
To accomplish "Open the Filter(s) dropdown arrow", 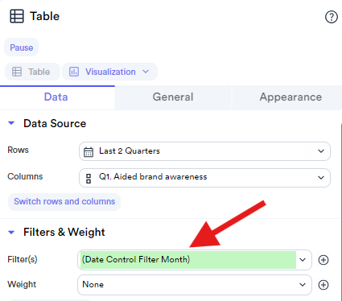I will [x=303, y=260].
